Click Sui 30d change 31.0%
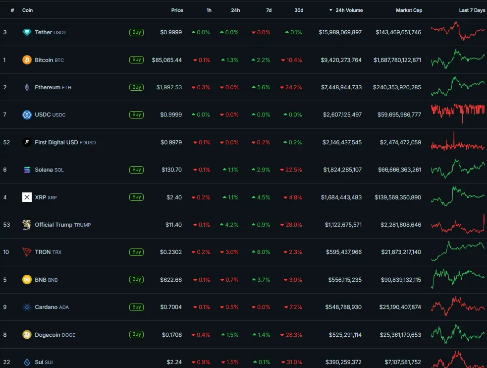Viewport: 487px width, 368px height. pos(292,362)
